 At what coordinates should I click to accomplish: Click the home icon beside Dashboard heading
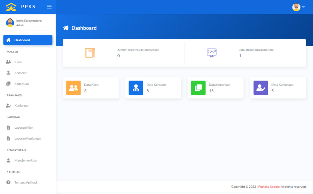[66, 28]
